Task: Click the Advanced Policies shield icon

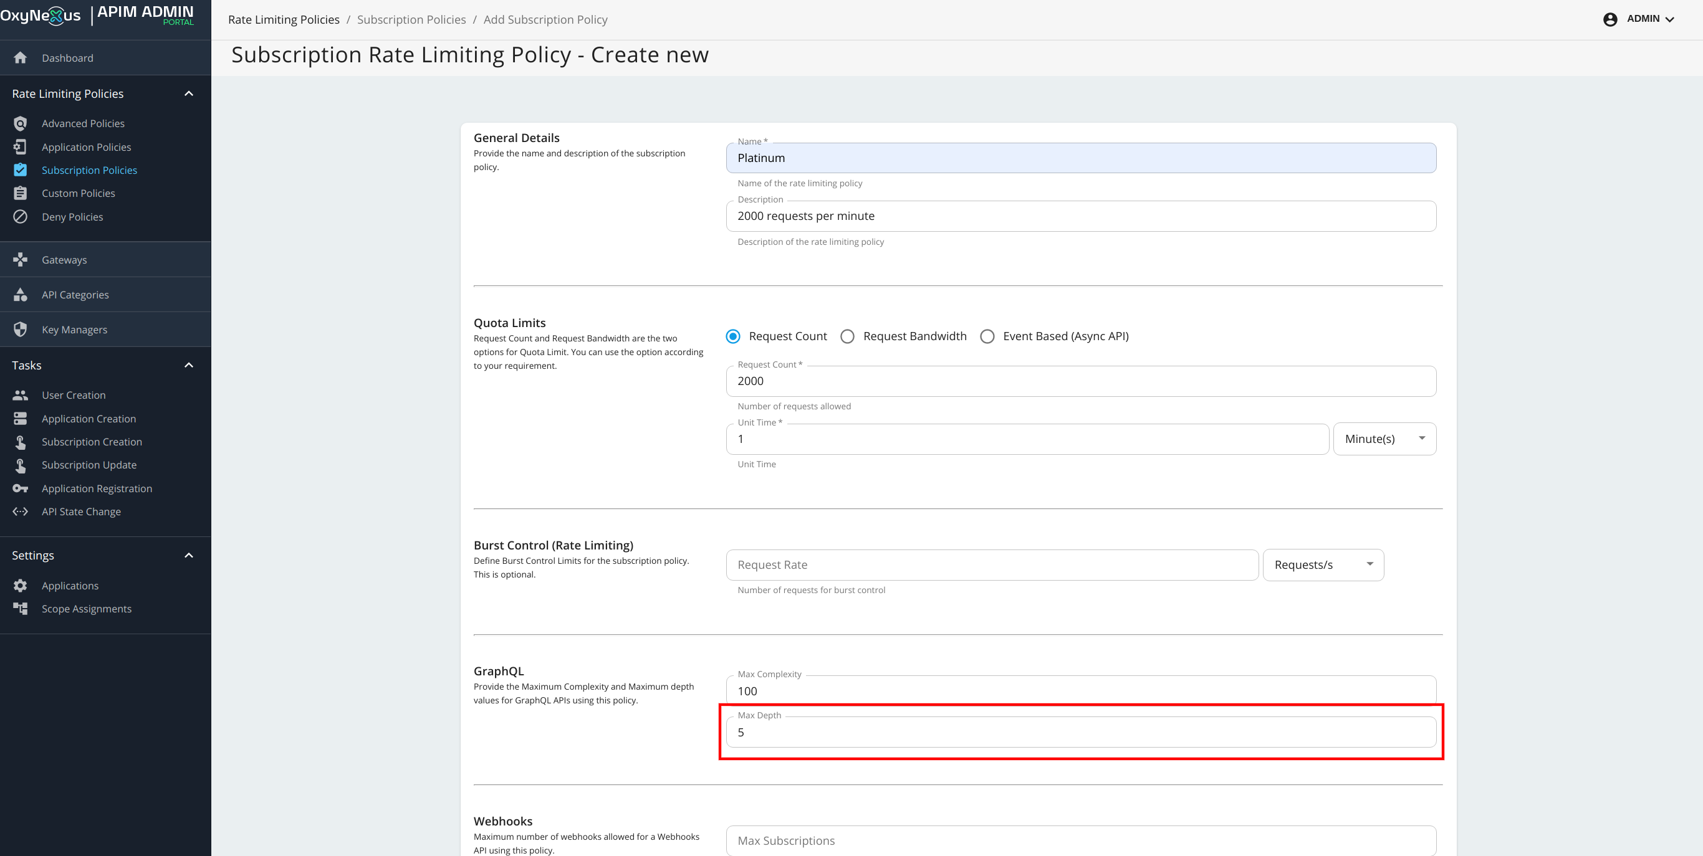Action: [20, 123]
